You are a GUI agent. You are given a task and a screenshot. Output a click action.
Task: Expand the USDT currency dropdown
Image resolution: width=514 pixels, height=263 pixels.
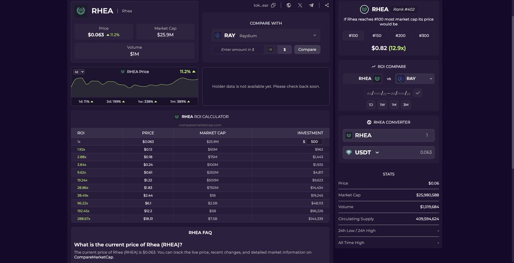tap(377, 152)
